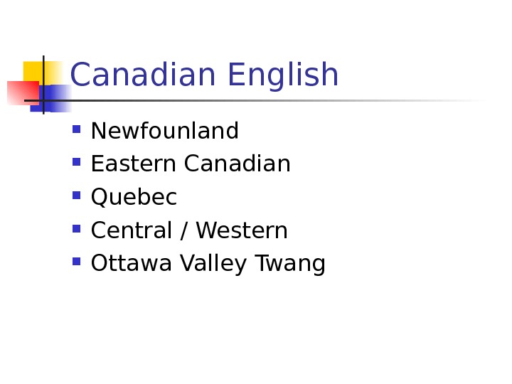Select the word Twang in the last bullet
Screen dimensions: 512x384
[293, 265]
